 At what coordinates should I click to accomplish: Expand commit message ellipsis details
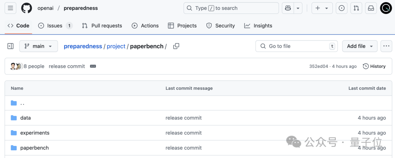[x=93, y=66]
